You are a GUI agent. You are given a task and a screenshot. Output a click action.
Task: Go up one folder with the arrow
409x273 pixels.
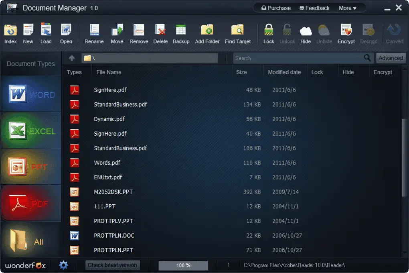(x=72, y=58)
